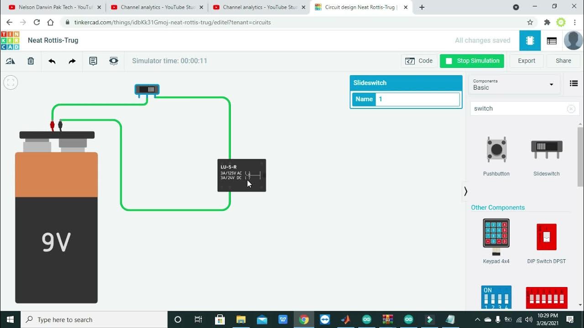Click the Share button

click(563, 61)
